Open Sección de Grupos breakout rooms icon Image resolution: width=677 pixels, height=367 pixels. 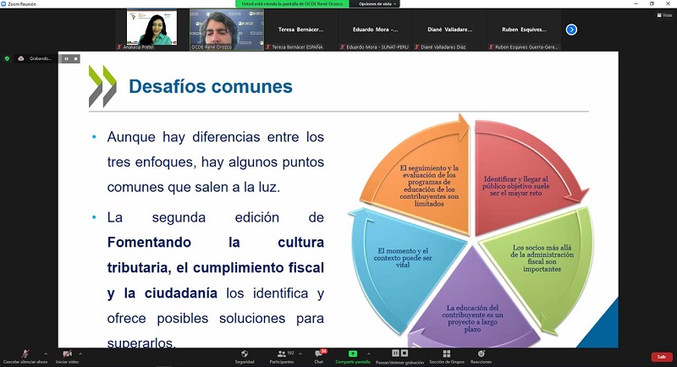(x=447, y=353)
